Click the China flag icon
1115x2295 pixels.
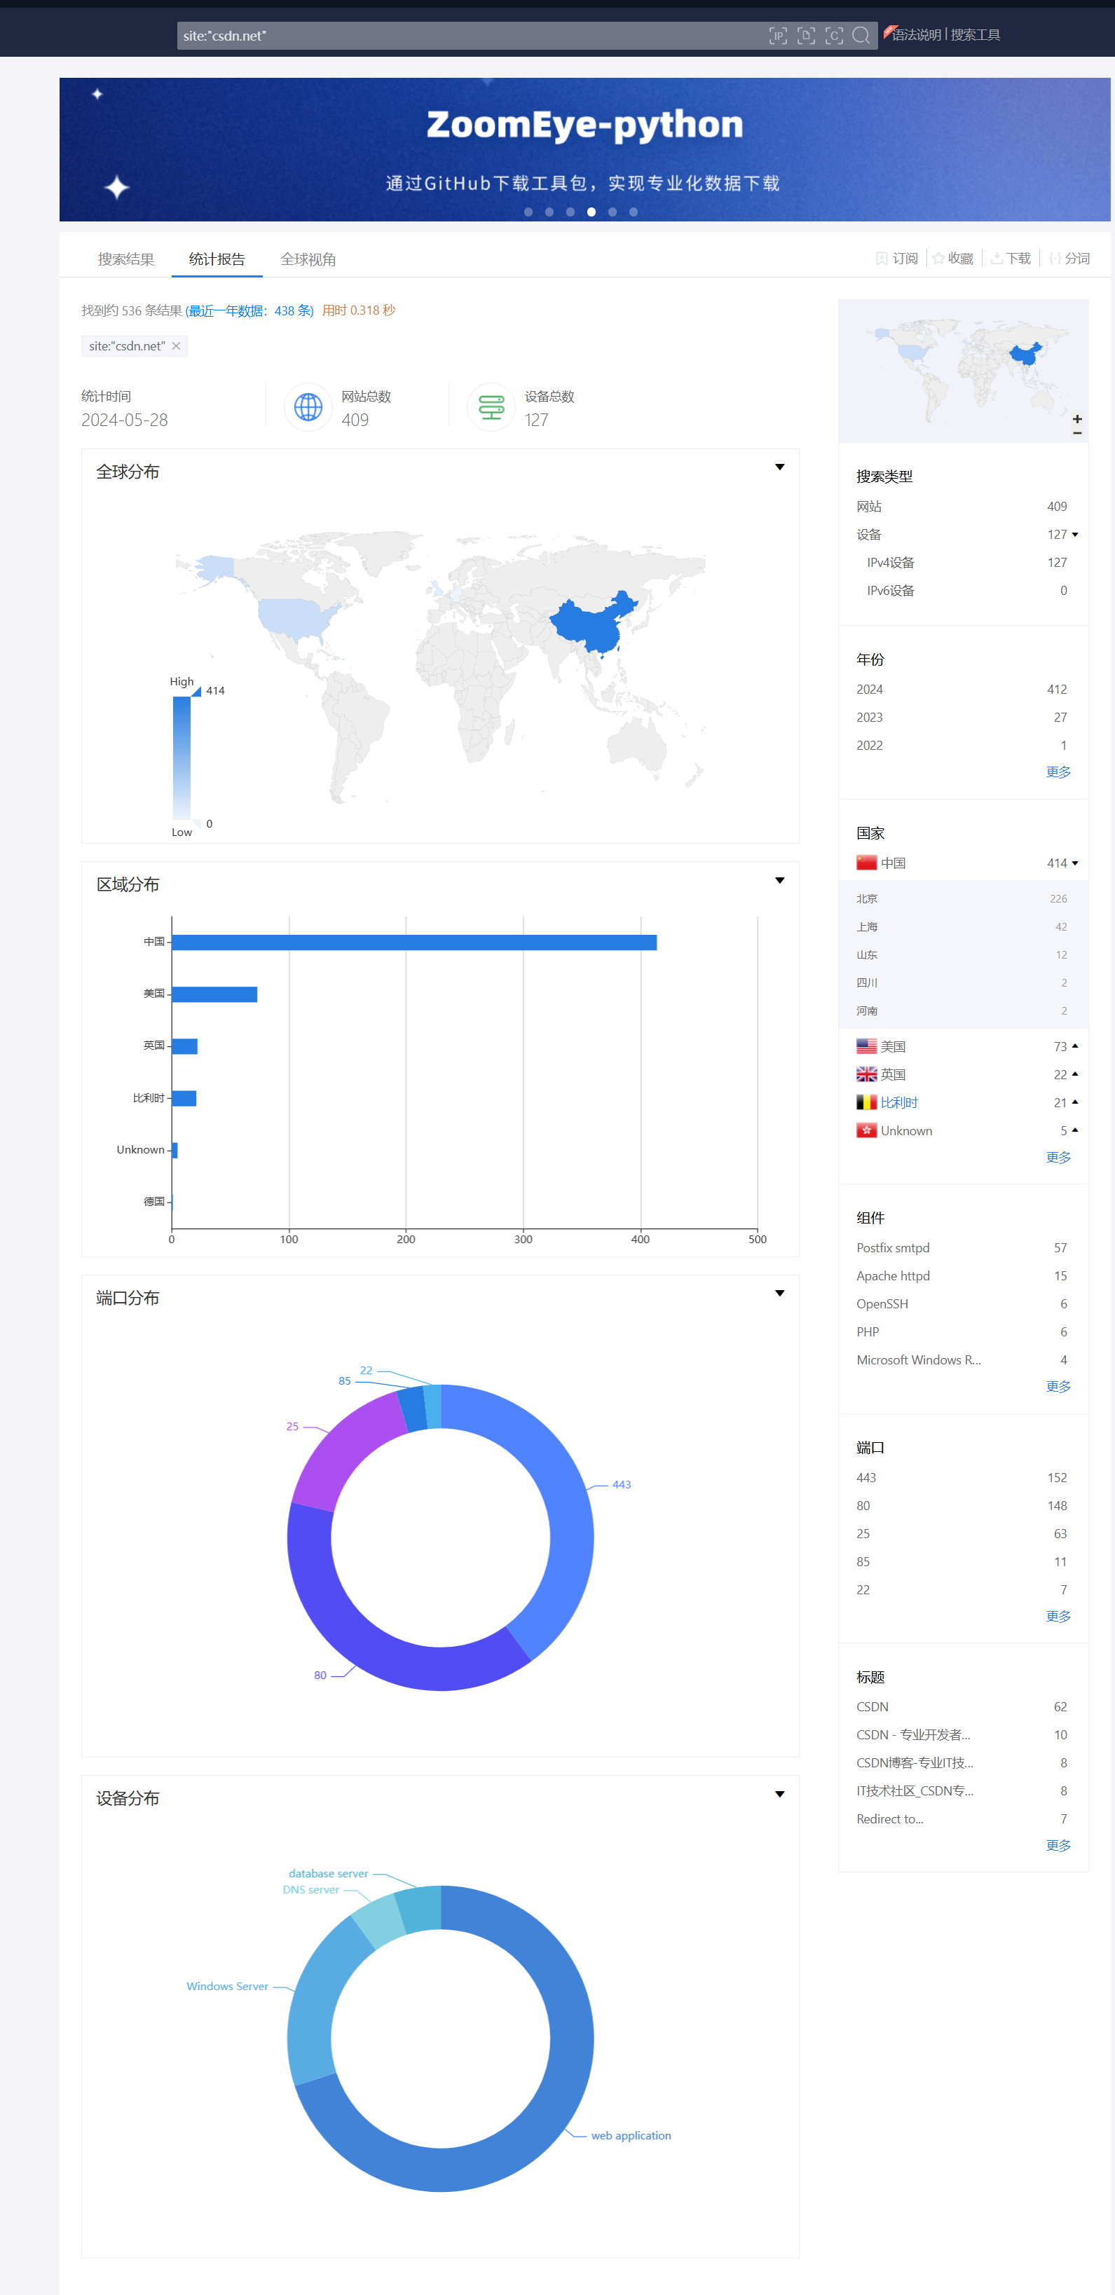click(x=866, y=863)
